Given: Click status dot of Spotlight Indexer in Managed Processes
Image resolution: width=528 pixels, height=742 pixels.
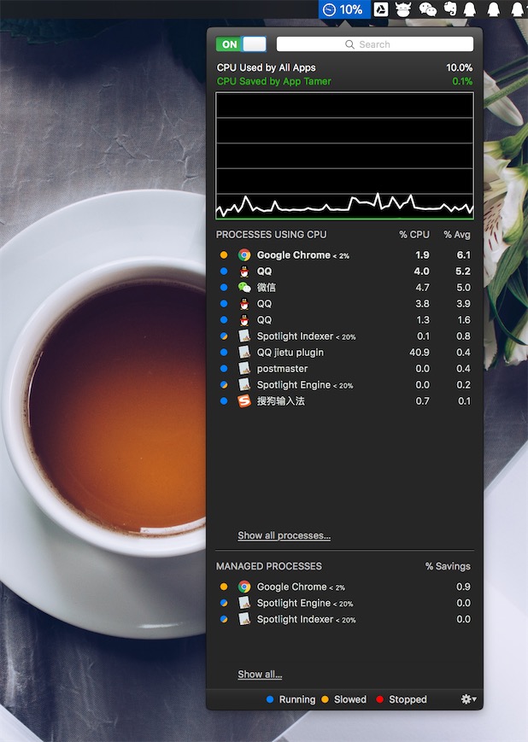Looking at the screenshot, I should [224, 619].
